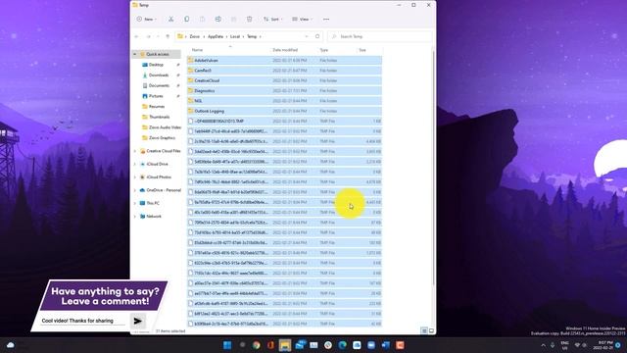Open recent locations dropdown near navigation arrows
Screen dimensions: 627x353
coord(158,36)
